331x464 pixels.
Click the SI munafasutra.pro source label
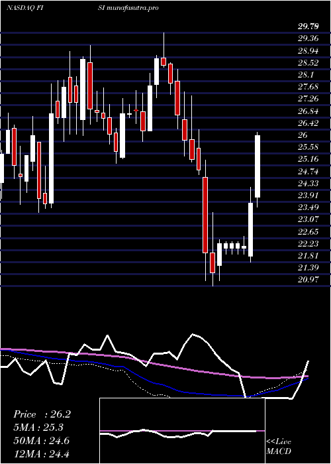128,8
